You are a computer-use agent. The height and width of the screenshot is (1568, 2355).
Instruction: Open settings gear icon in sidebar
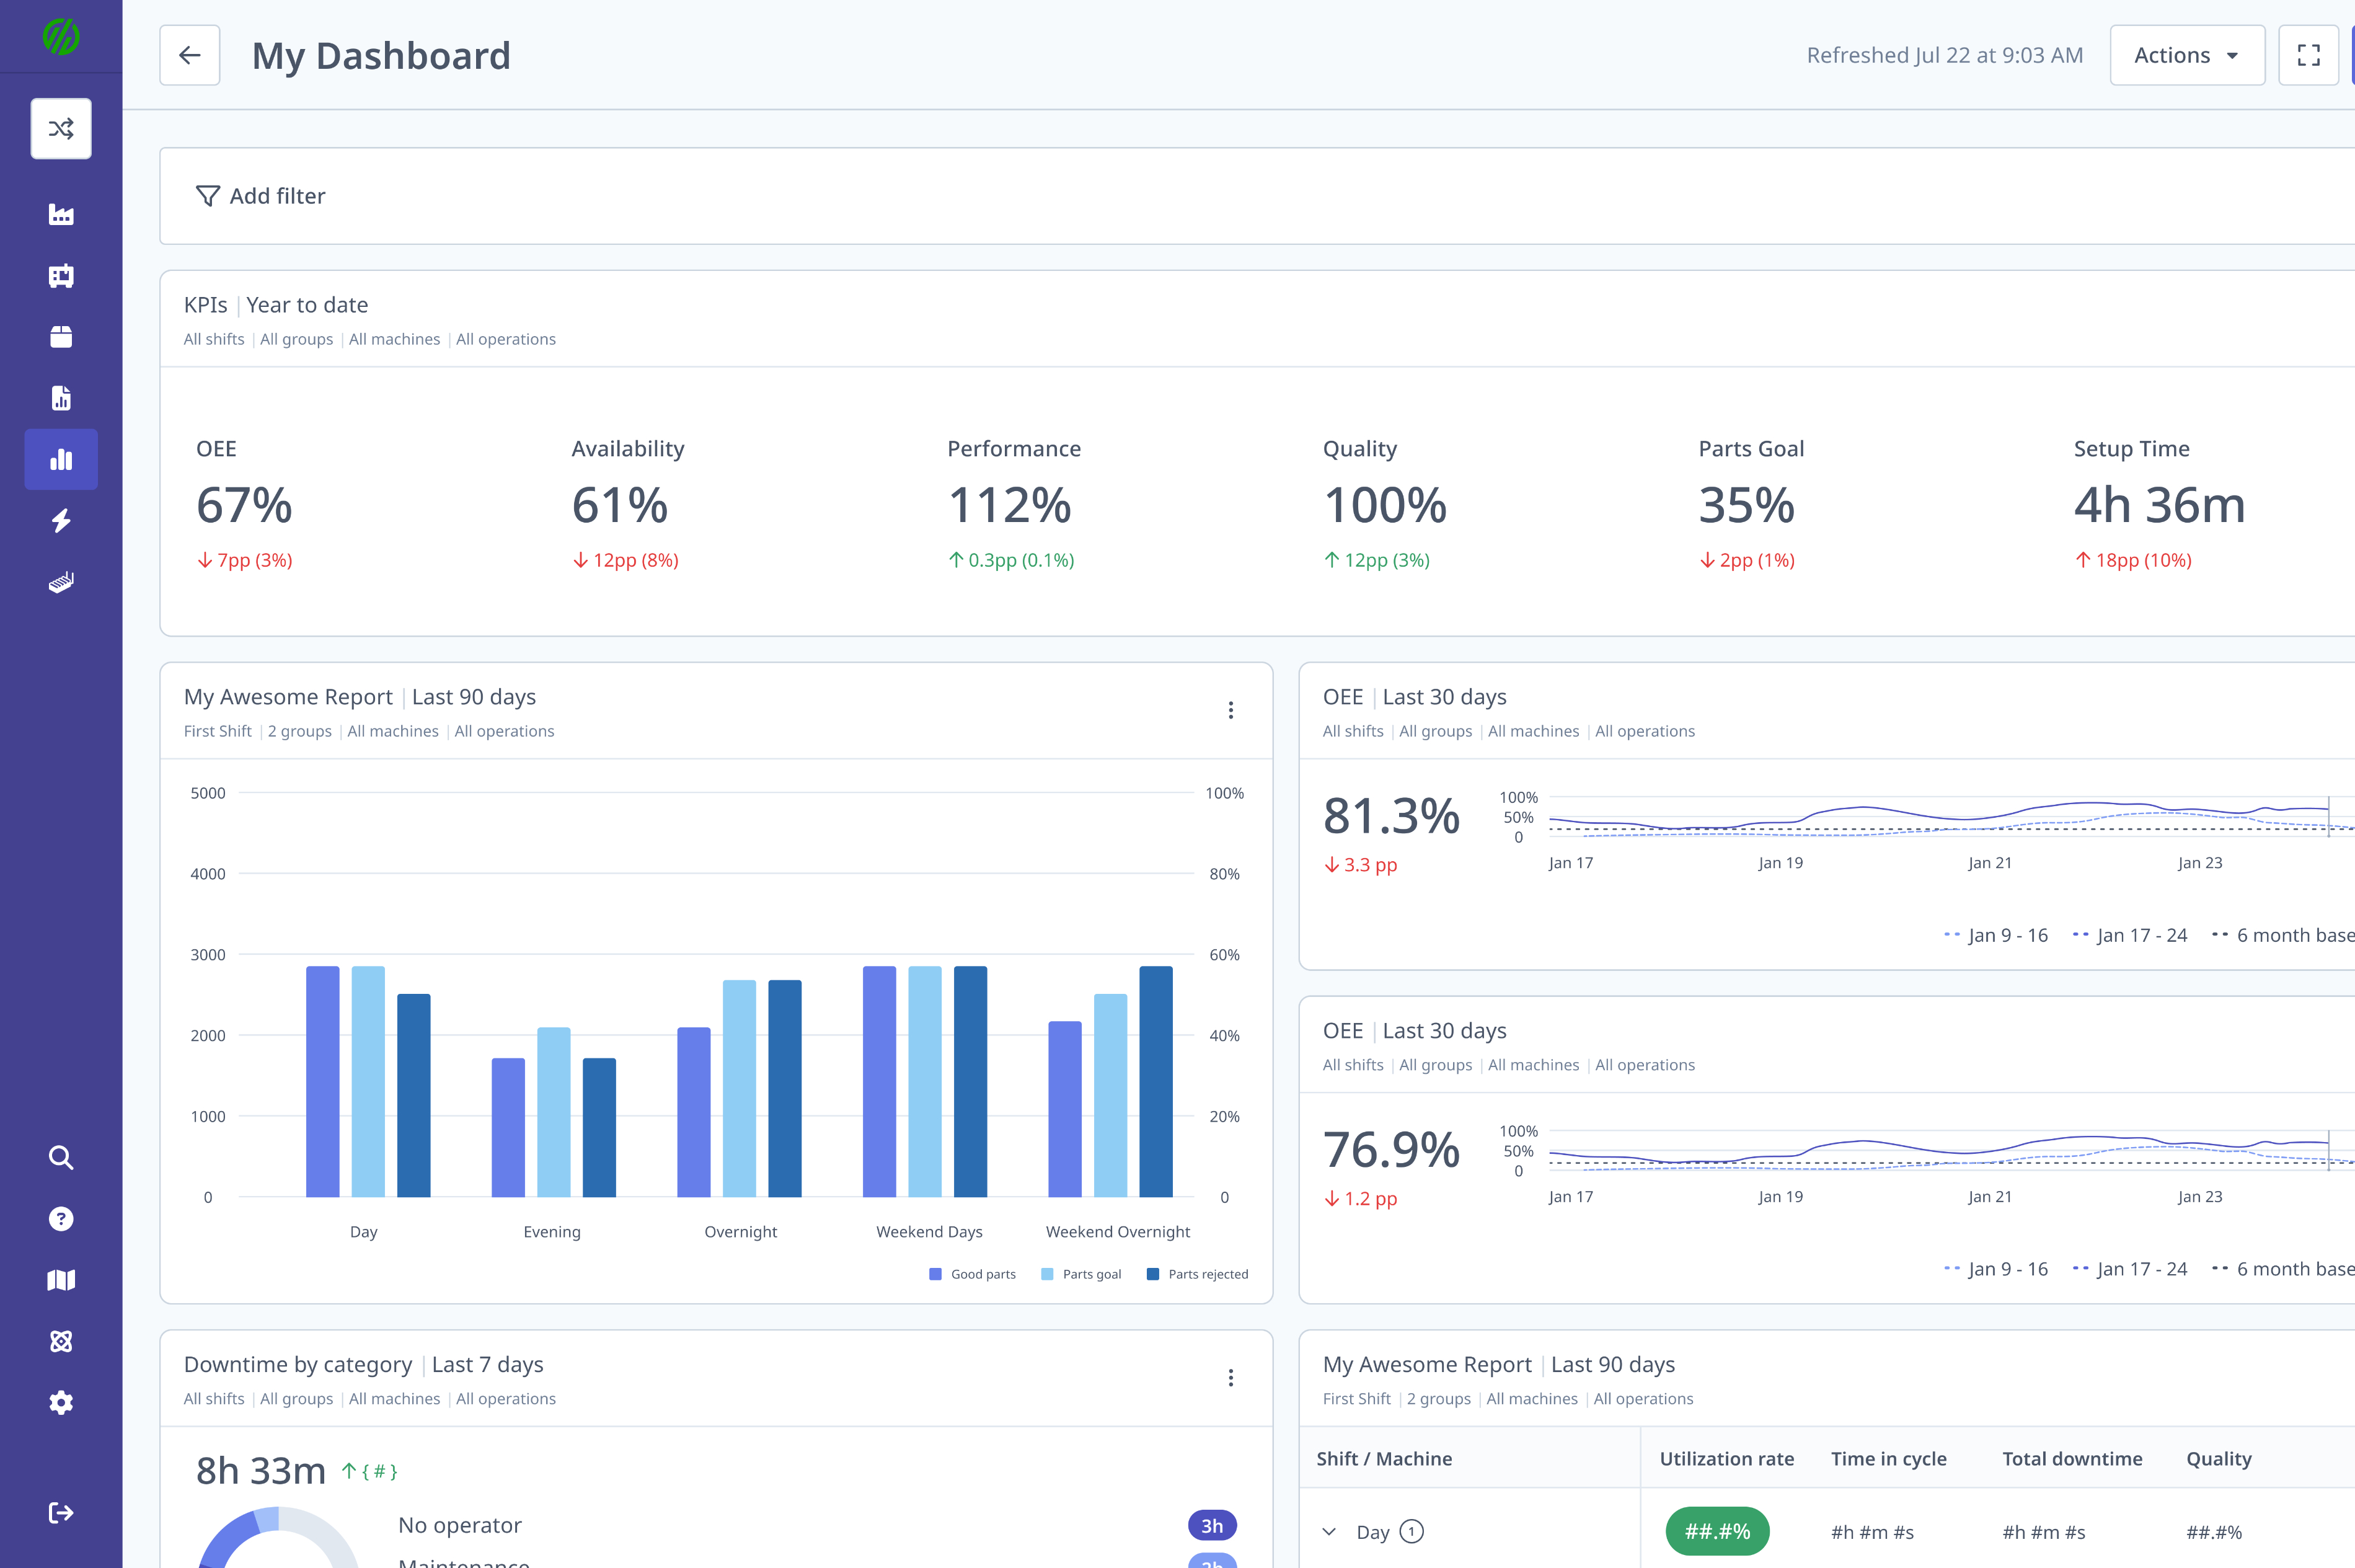(61, 1402)
